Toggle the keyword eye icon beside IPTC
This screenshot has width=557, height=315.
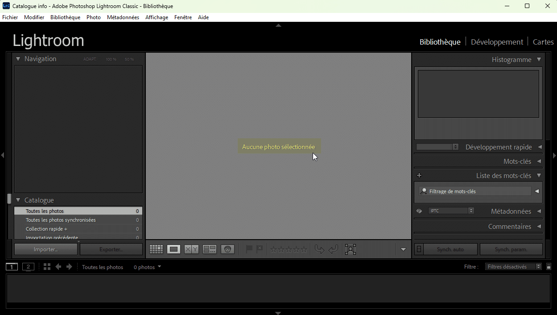pos(419,211)
